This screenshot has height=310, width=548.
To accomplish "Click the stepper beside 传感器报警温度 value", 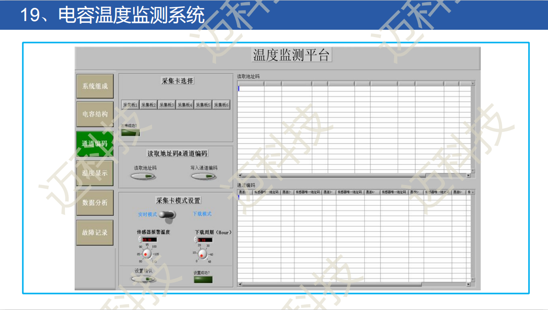I will (x=140, y=239).
